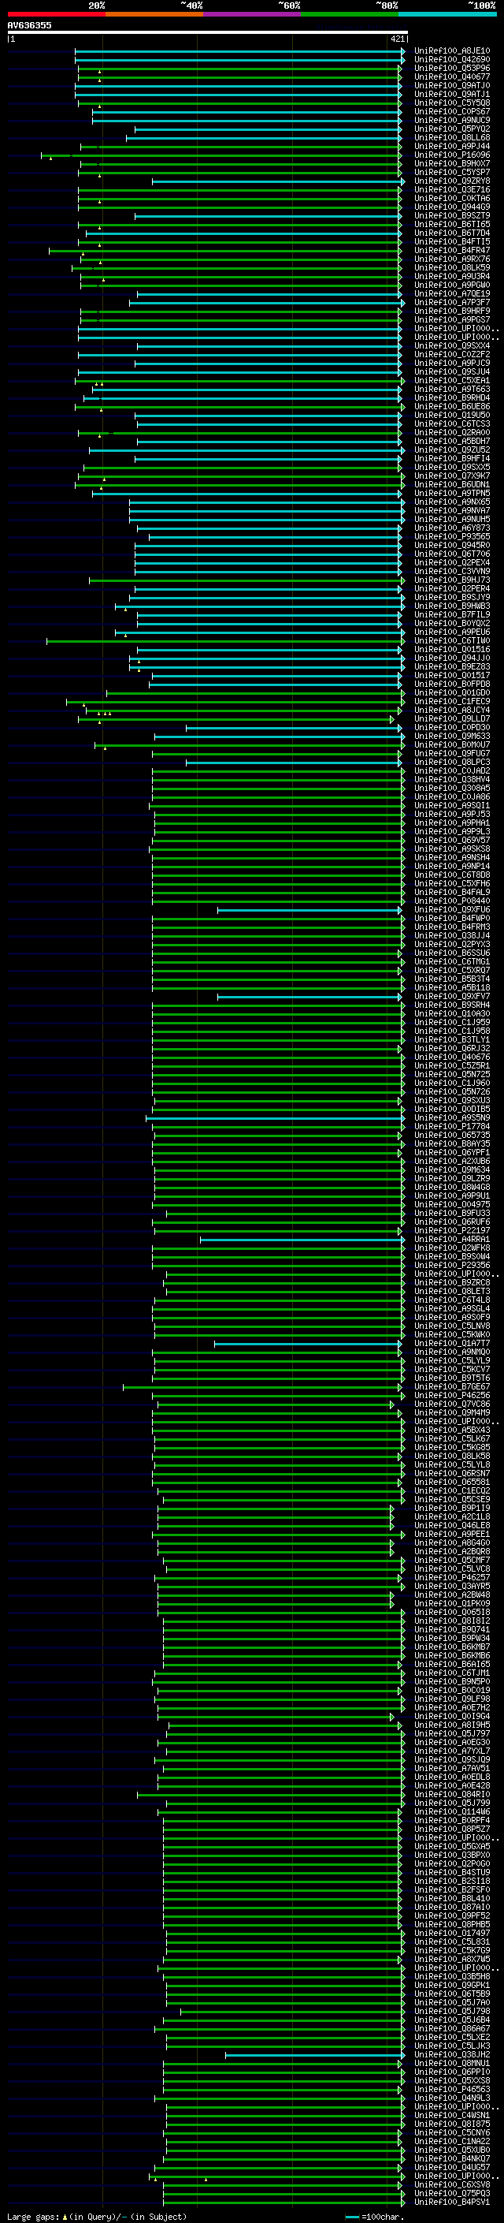
Task: Click green alignment bar of UniRef100_P16096
Action: (221, 155)
